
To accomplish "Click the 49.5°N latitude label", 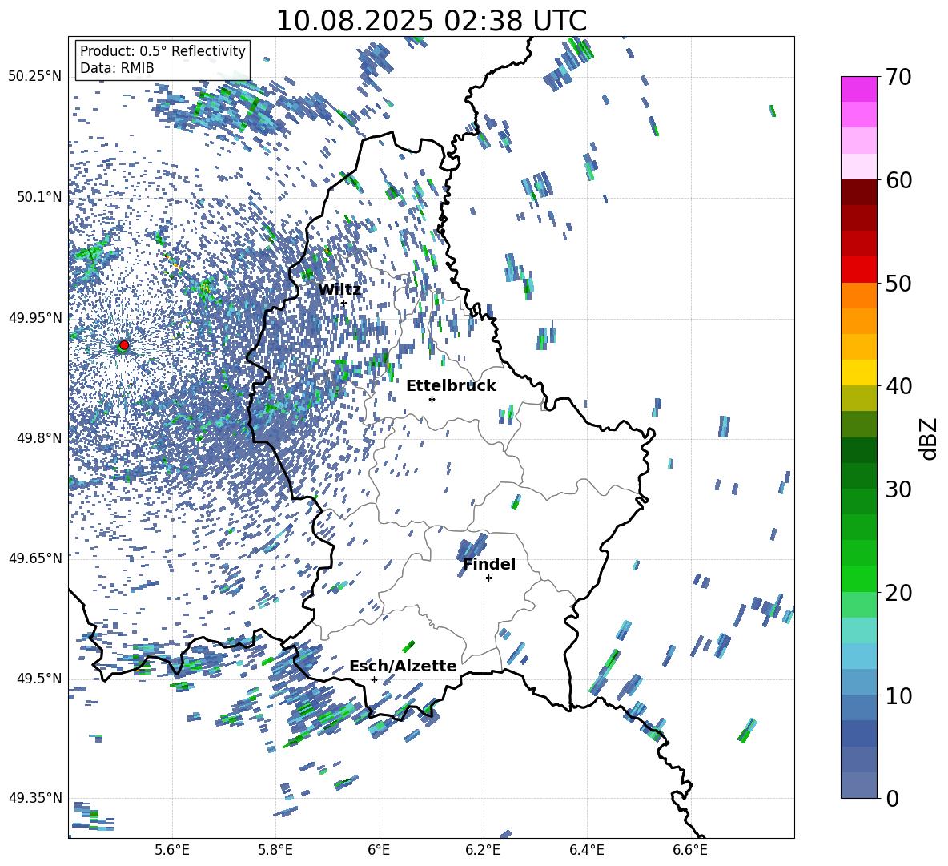I will 38,679.
